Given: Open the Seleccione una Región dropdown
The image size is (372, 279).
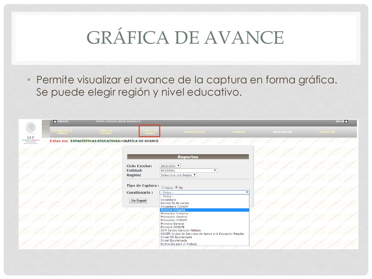Looking at the screenshot, I should click(178, 175).
